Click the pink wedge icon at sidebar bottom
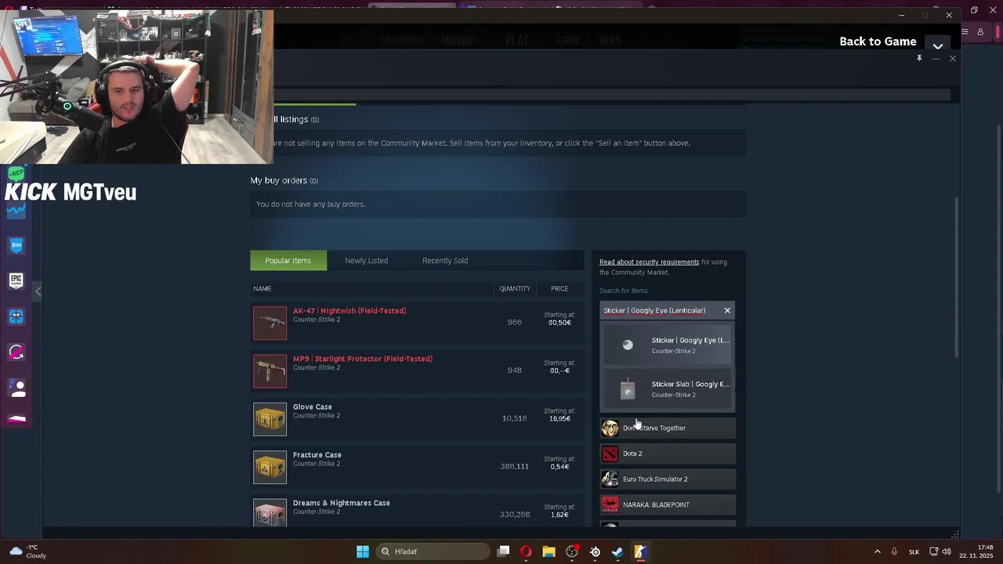Image resolution: width=1003 pixels, height=564 pixels. coord(16,419)
